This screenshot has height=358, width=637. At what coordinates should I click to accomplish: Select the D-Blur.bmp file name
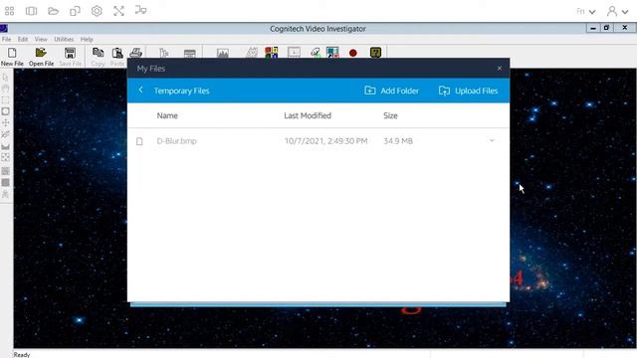point(177,141)
